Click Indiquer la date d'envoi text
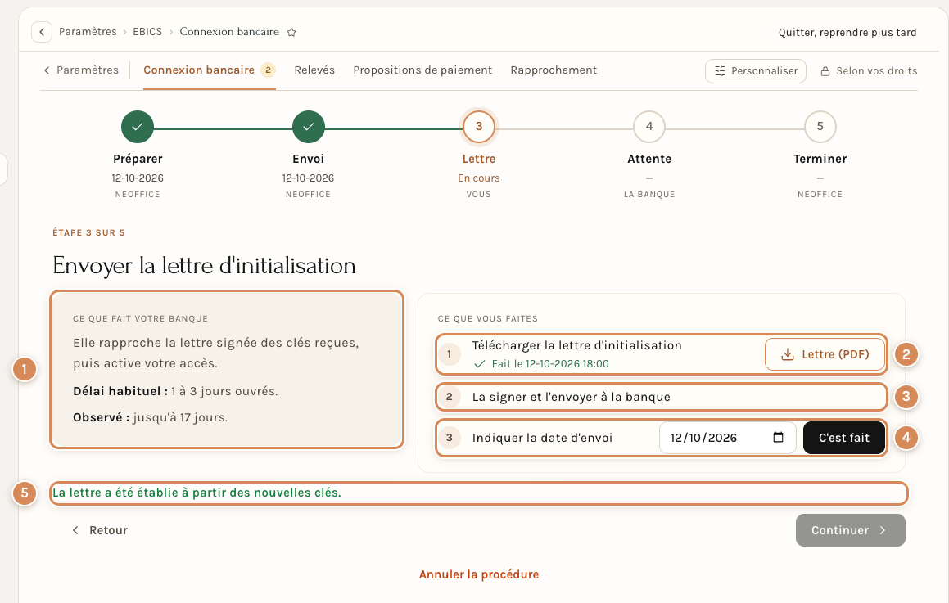 (542, 438)
